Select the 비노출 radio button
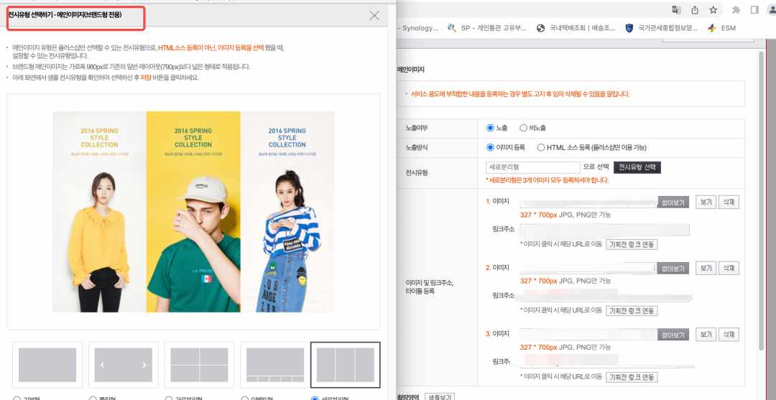This screenshot has height=400, width=776. click(523, 128)
